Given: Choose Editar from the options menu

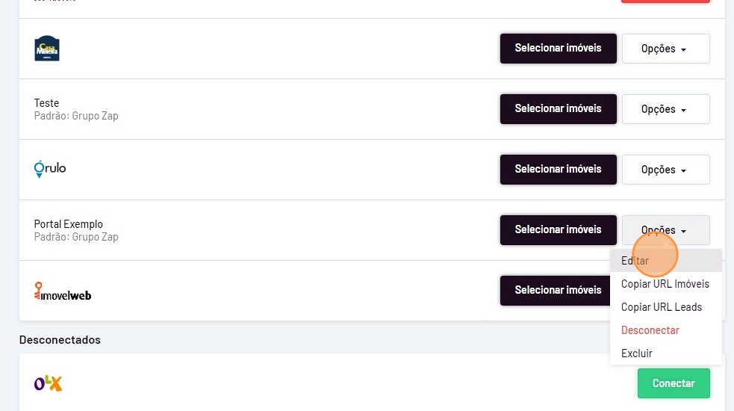Looking at the screenshot, I should 635,261.
